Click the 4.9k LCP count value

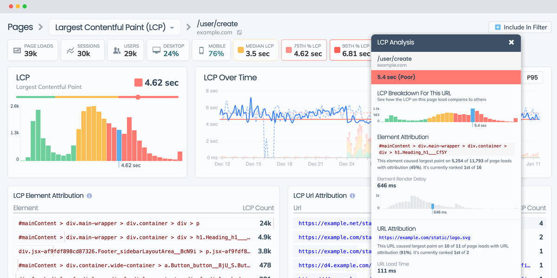tap(264, 237)
